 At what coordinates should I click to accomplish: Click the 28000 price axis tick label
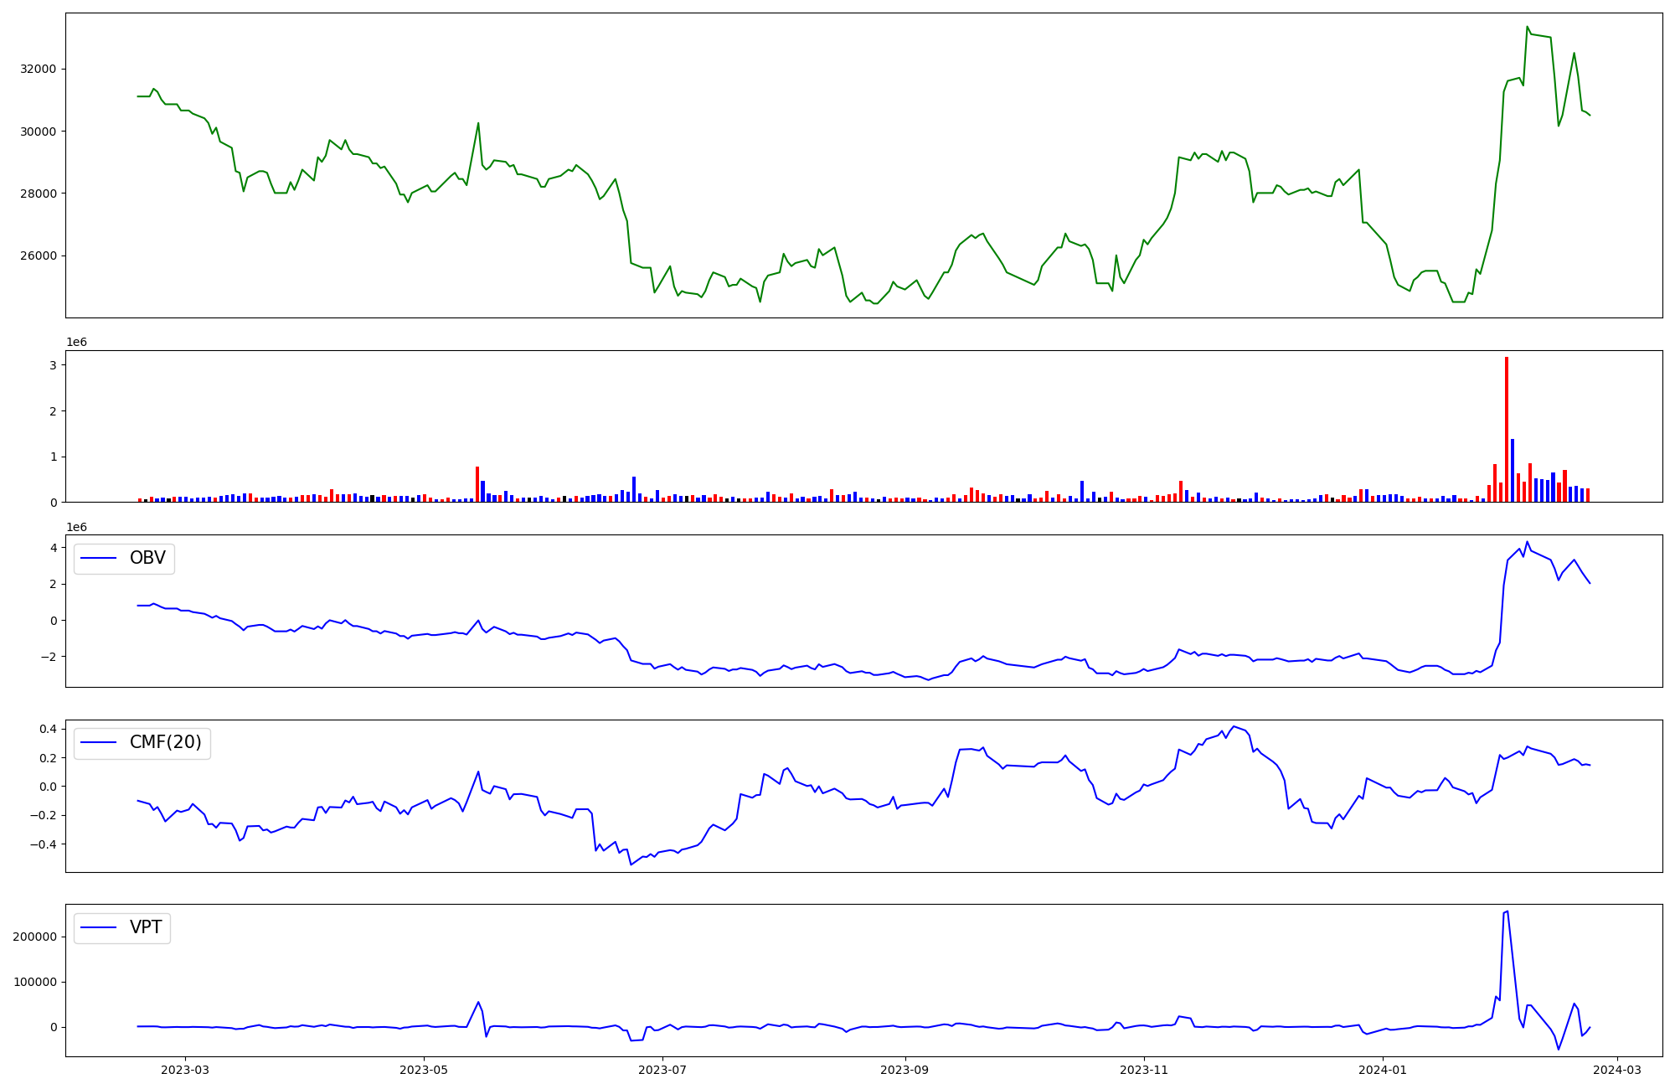[38, 194]
